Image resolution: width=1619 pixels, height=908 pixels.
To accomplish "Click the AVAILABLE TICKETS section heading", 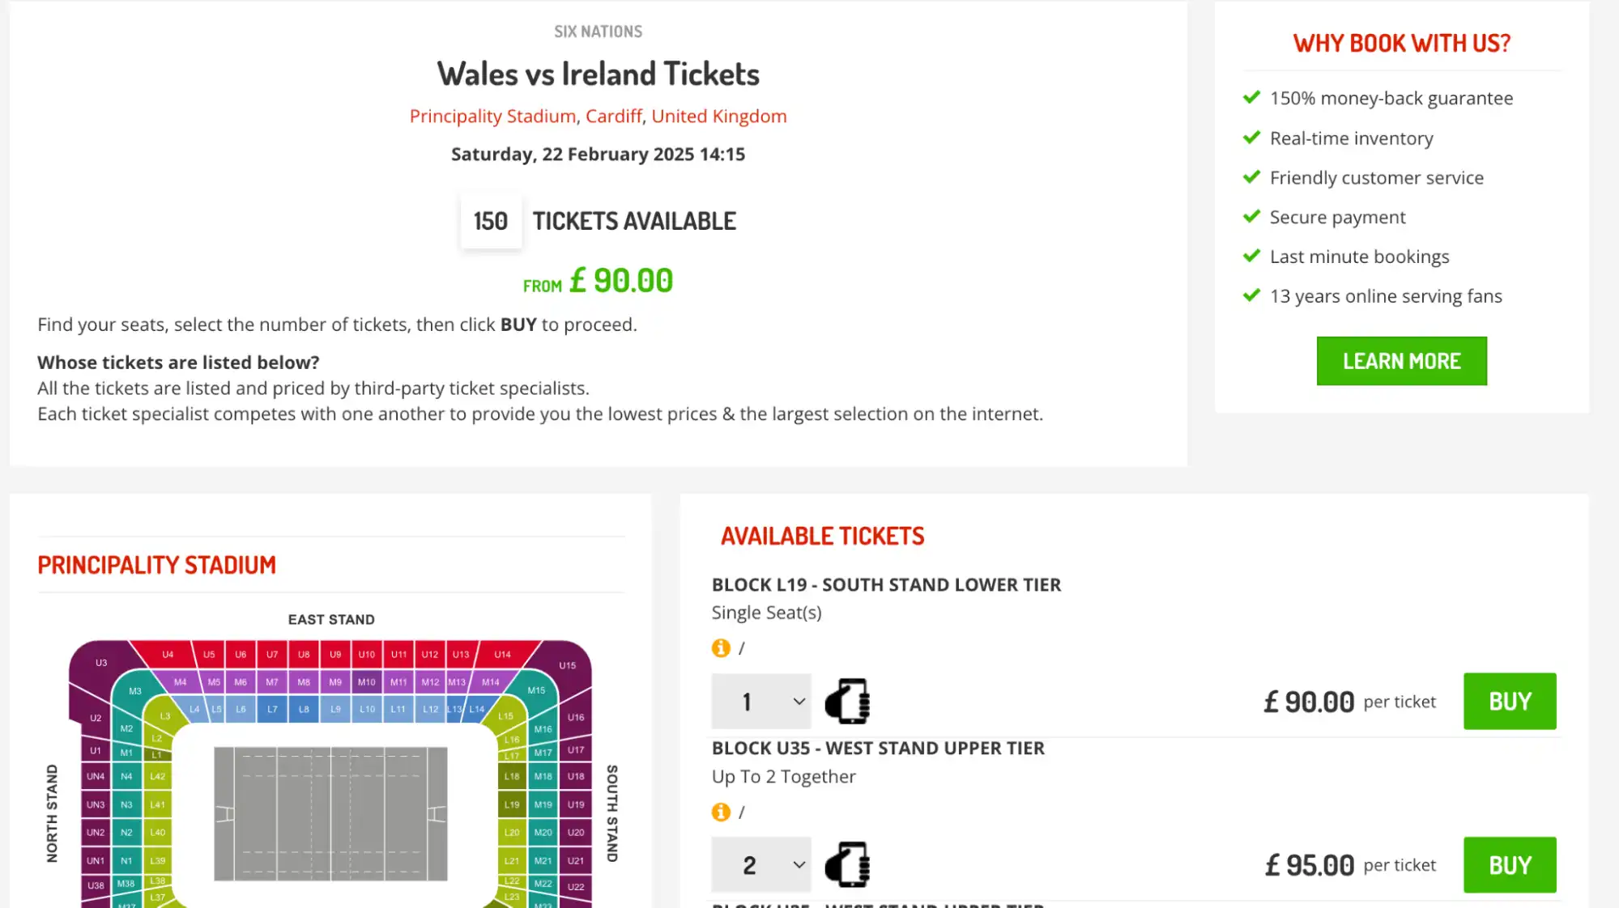I will [821, 535].
